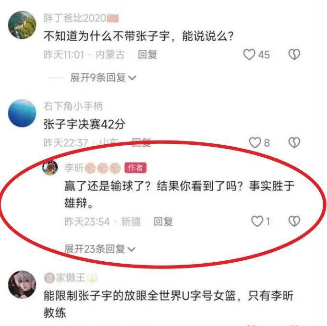Like the 张子宇决赛42分 comment

tap(255, 143)
